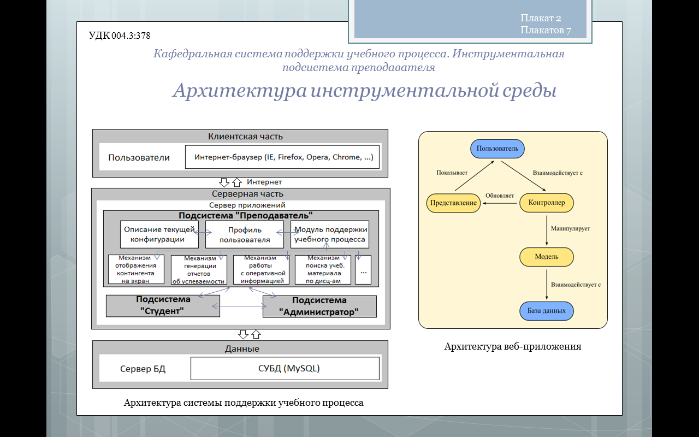Click the 'Модель' yellow node
This screenshot has width=699, height=437.
pos(547,257)
